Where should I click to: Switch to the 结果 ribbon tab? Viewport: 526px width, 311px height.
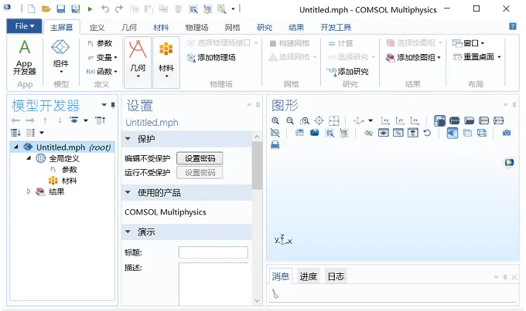click(x=296, y=28)
